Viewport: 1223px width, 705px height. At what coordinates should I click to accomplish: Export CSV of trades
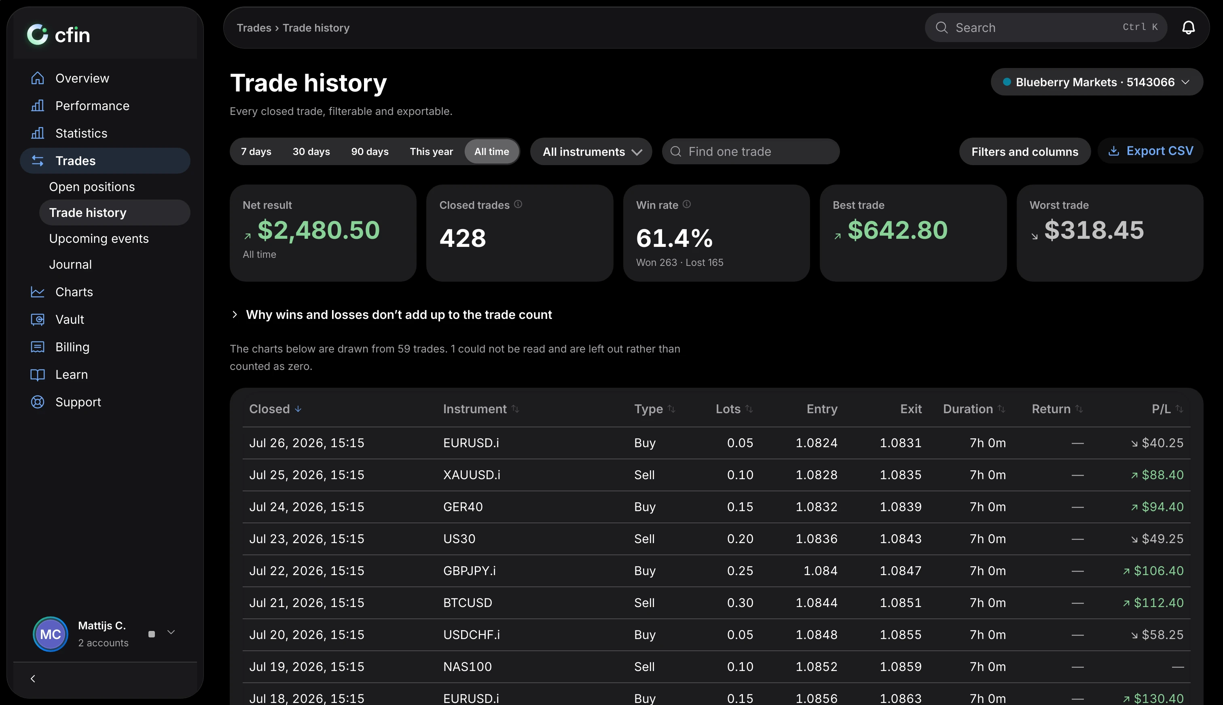click(x=1150, y=151)
